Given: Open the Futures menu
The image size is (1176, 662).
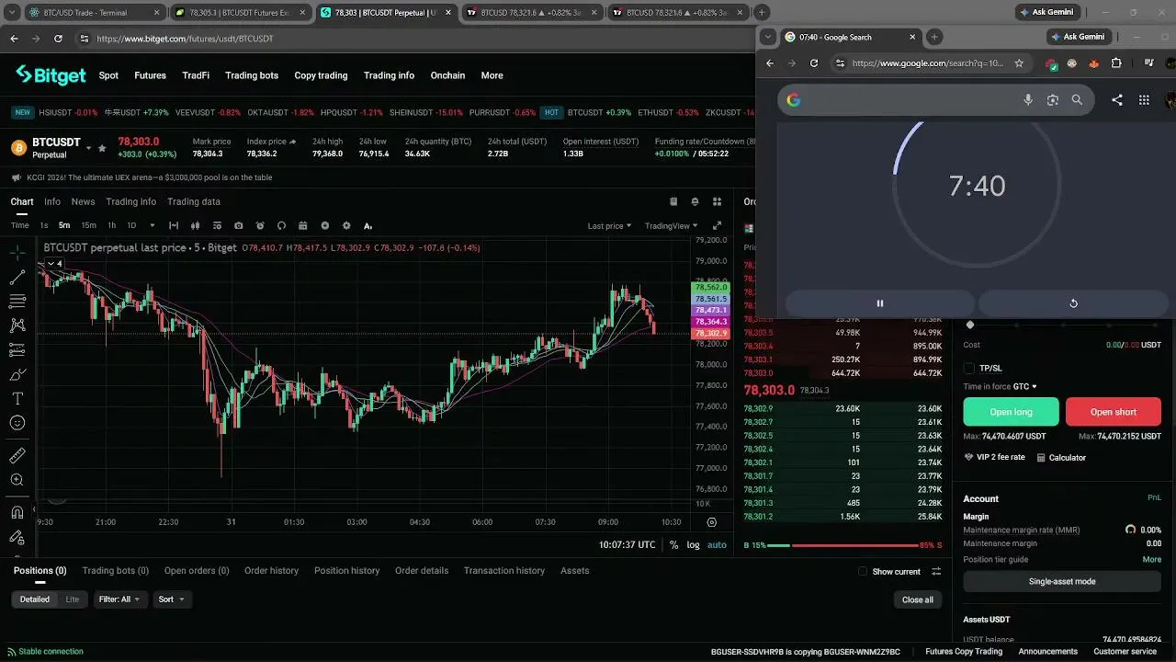Looking at the screenshot, I should (x=150, y=75).
